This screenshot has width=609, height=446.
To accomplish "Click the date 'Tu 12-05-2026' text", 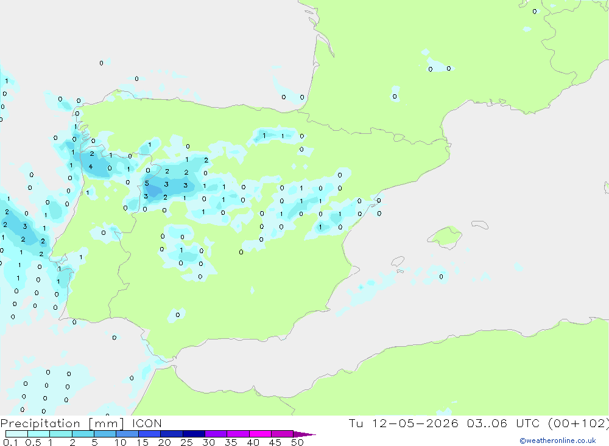I will coord(404,423).
